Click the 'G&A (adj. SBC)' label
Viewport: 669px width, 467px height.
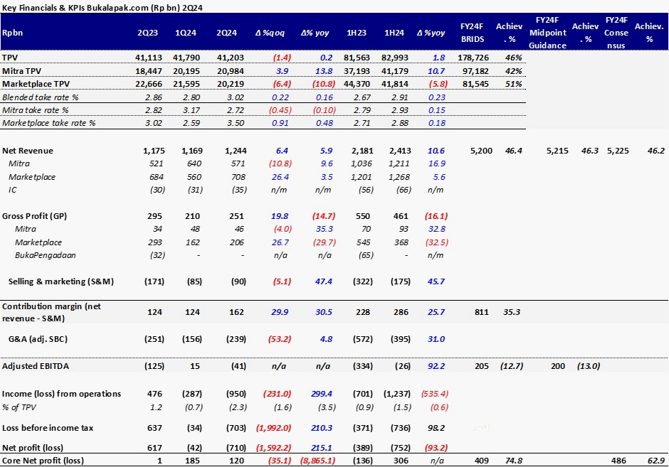(x=38, y=339)
